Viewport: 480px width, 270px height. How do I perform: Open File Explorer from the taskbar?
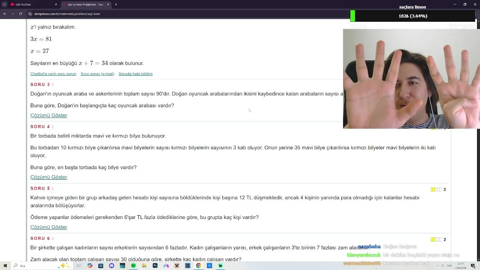(x=144, y=266)
